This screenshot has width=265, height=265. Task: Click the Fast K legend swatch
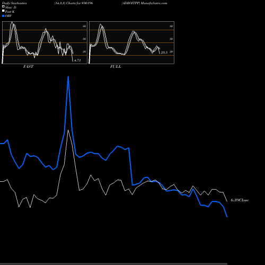pos(3,11)
